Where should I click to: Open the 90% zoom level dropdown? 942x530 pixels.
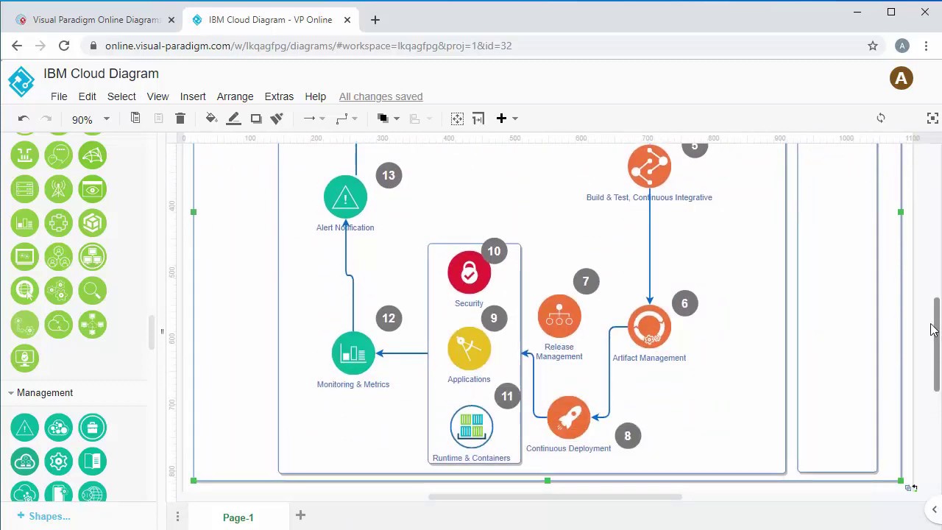click(x=91, y=119)
